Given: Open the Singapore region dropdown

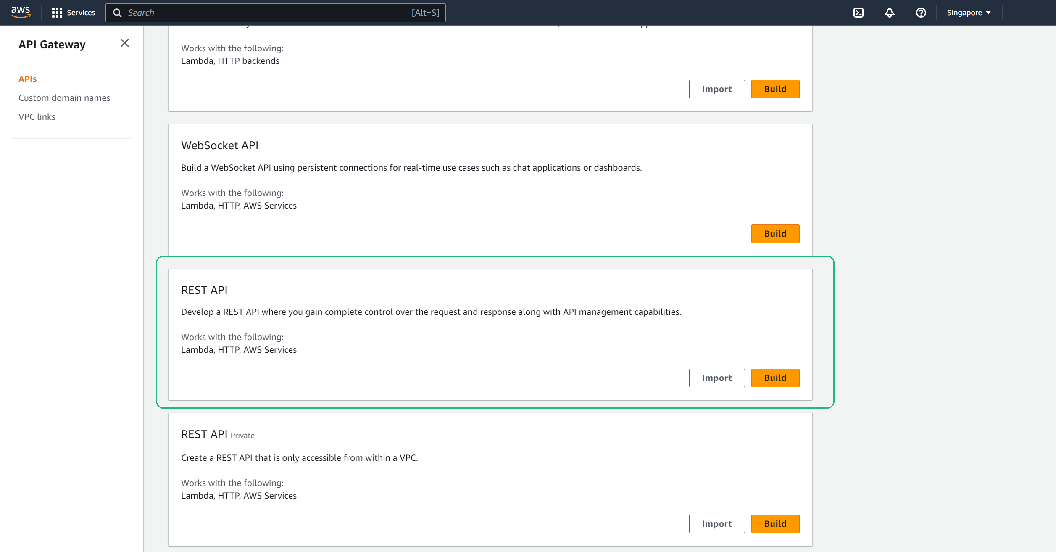Looking at the screenshot, I should [969, 13].
